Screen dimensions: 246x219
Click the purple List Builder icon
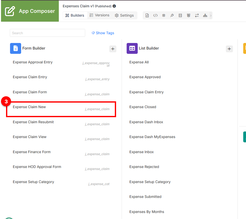point(132,48)
